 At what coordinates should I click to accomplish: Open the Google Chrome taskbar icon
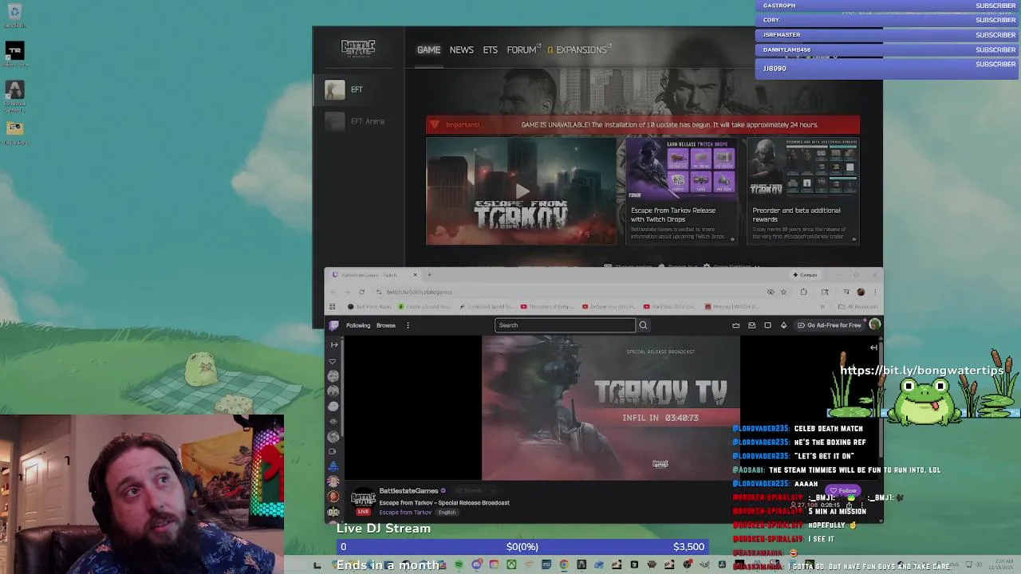564,565
